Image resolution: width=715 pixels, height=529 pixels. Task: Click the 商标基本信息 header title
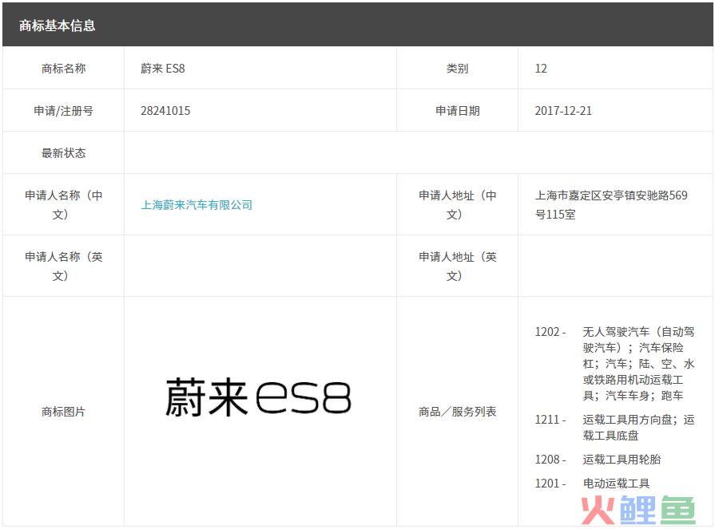tap(57, 26)
